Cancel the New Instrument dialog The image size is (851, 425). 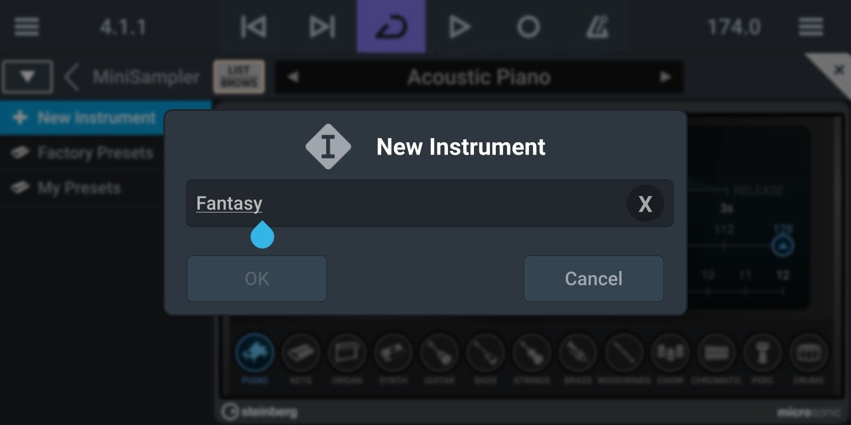coord(593,279)
